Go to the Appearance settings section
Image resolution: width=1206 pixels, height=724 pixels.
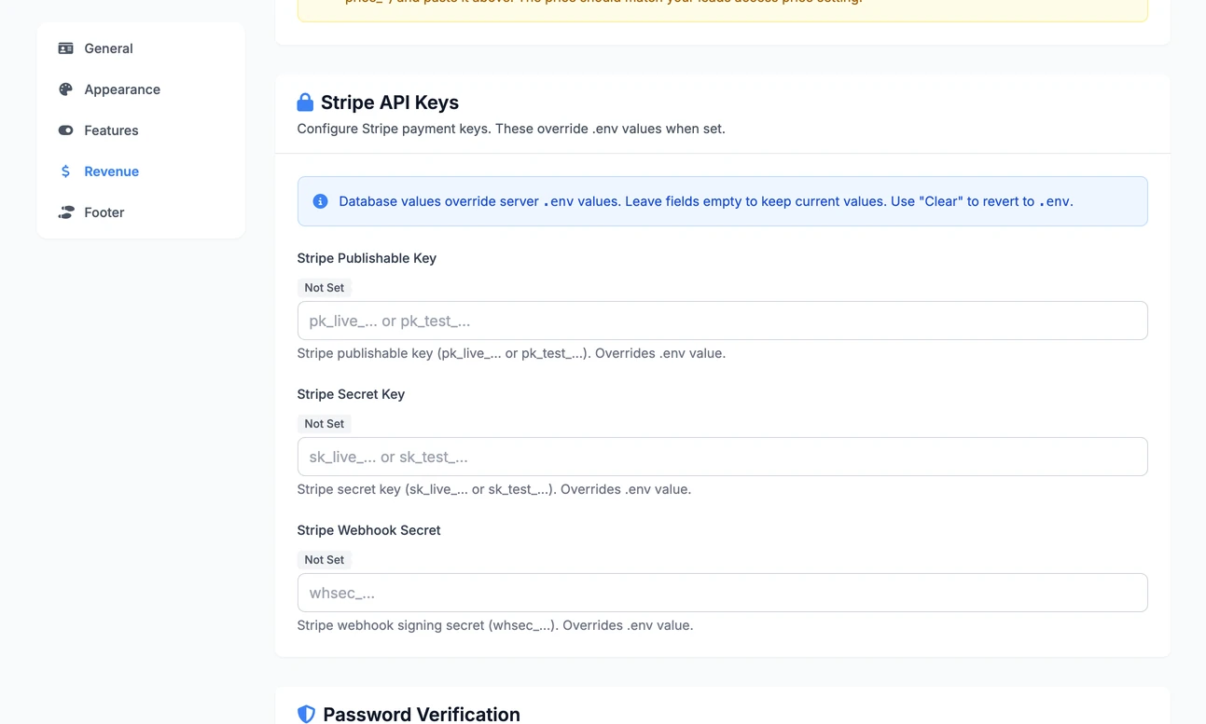coord(141,89)
